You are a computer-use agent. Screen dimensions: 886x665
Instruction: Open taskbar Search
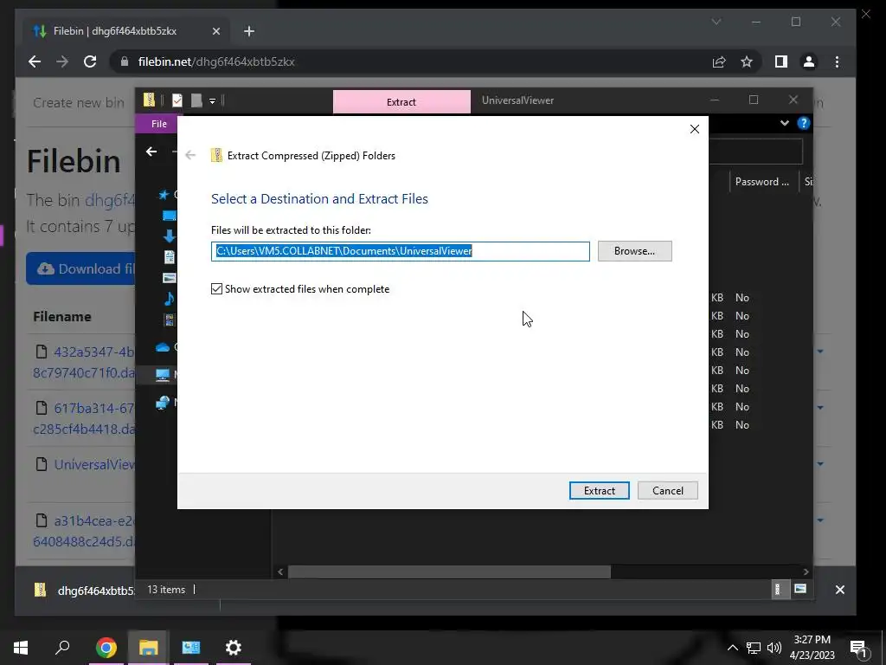[62, 648]
